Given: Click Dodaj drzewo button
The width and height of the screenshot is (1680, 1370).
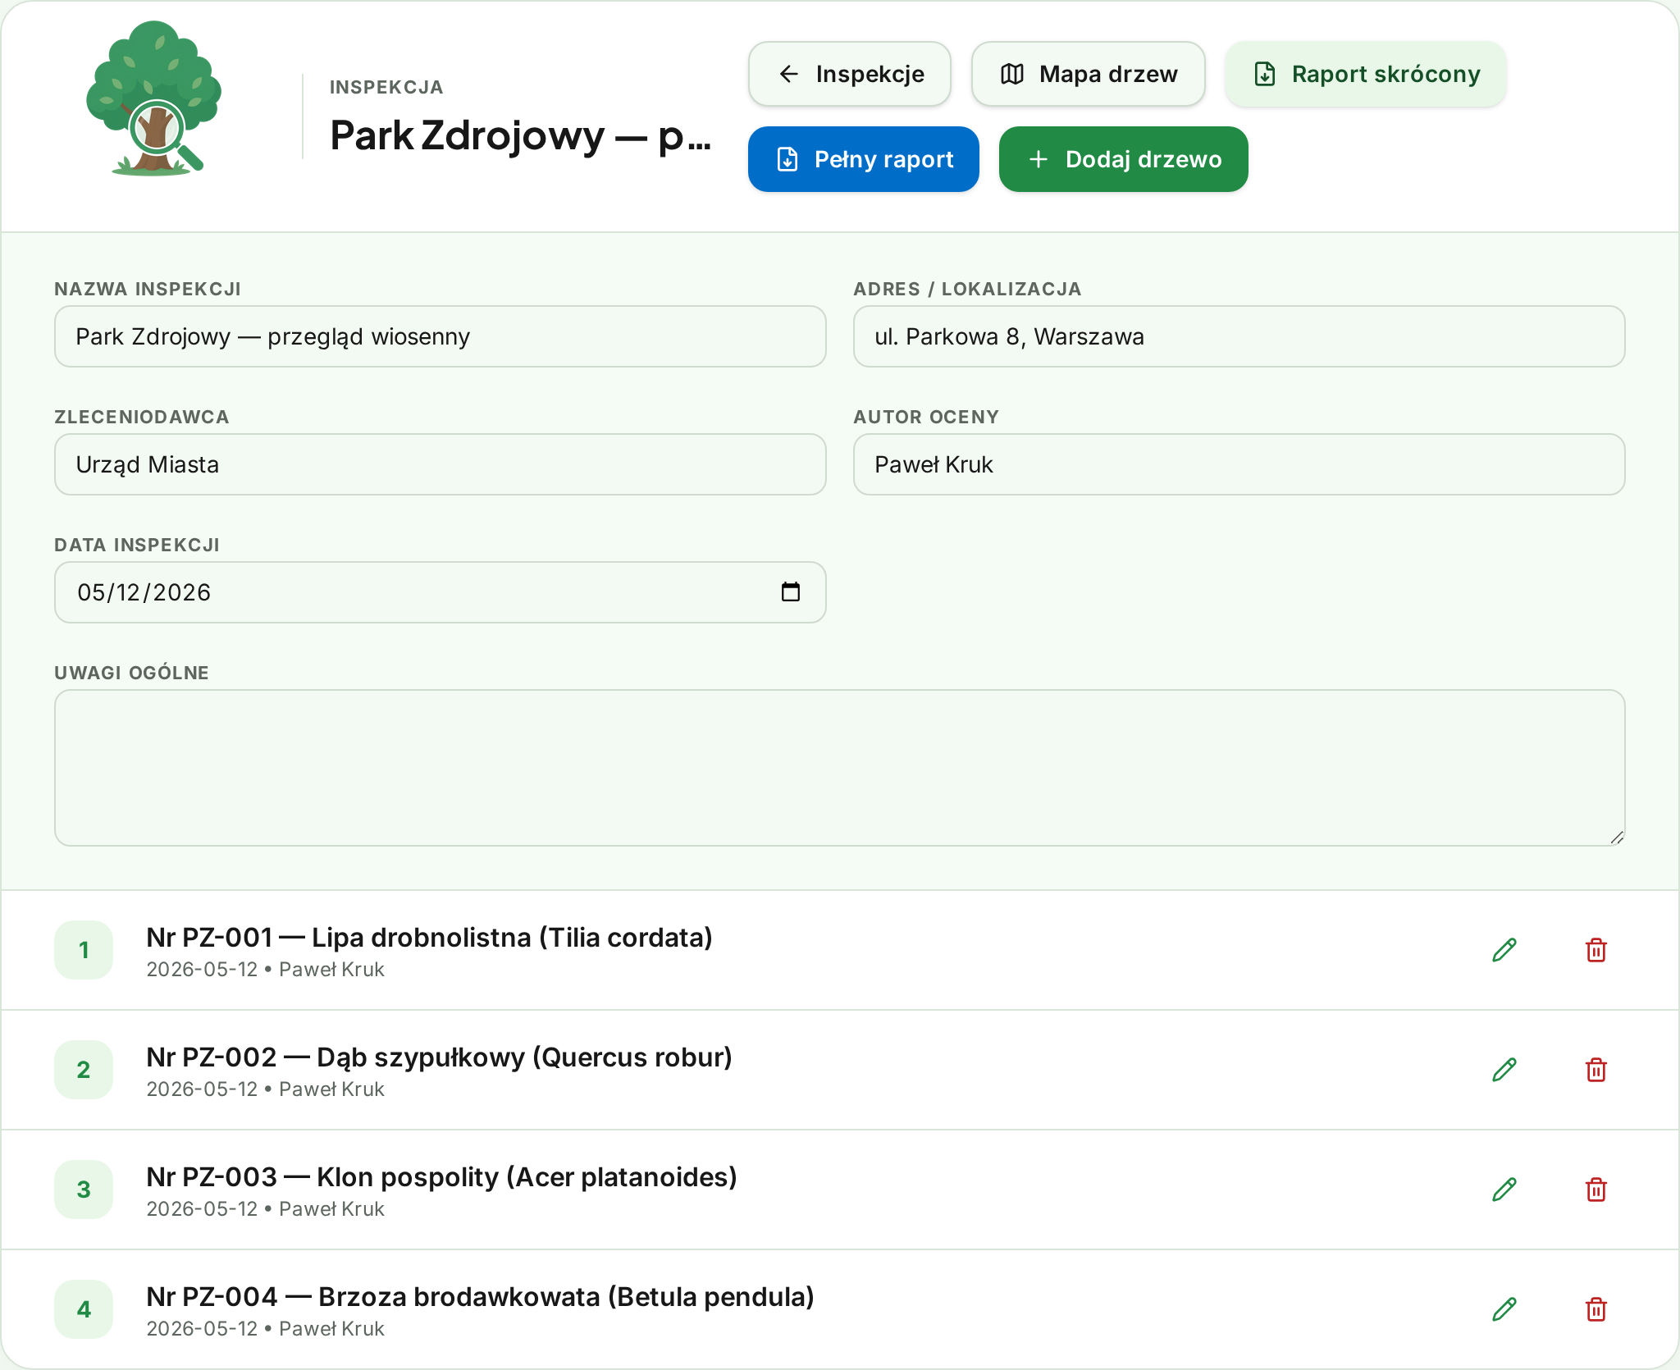Looking at the screenshot, I should click(1124, 159).
